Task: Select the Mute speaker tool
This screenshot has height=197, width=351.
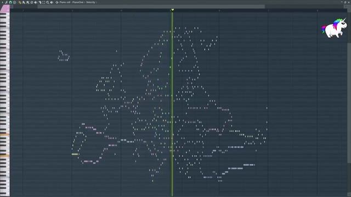Action: pyautogui.click(x=36, y=2)
